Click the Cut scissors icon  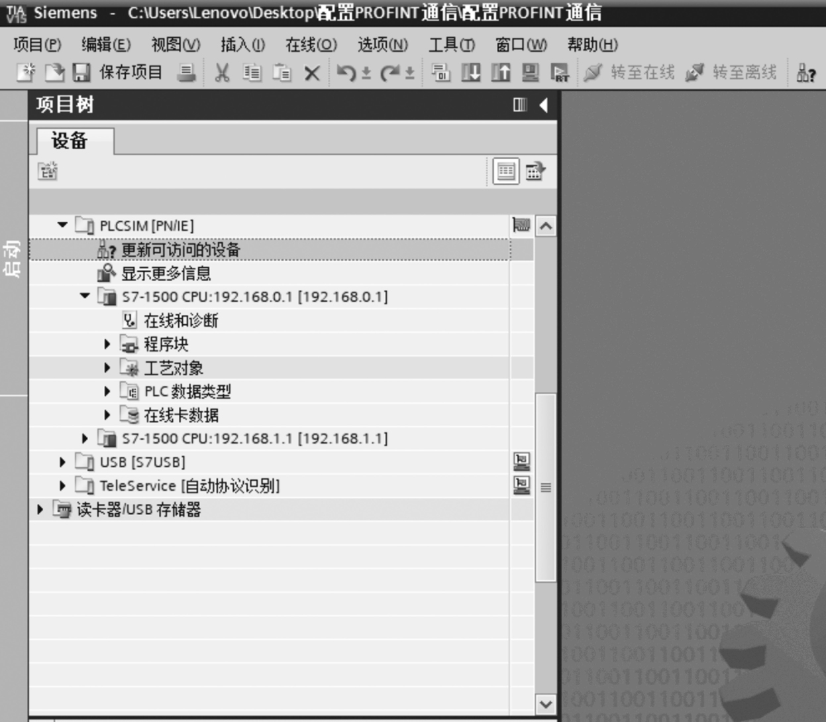coord(222,72)
